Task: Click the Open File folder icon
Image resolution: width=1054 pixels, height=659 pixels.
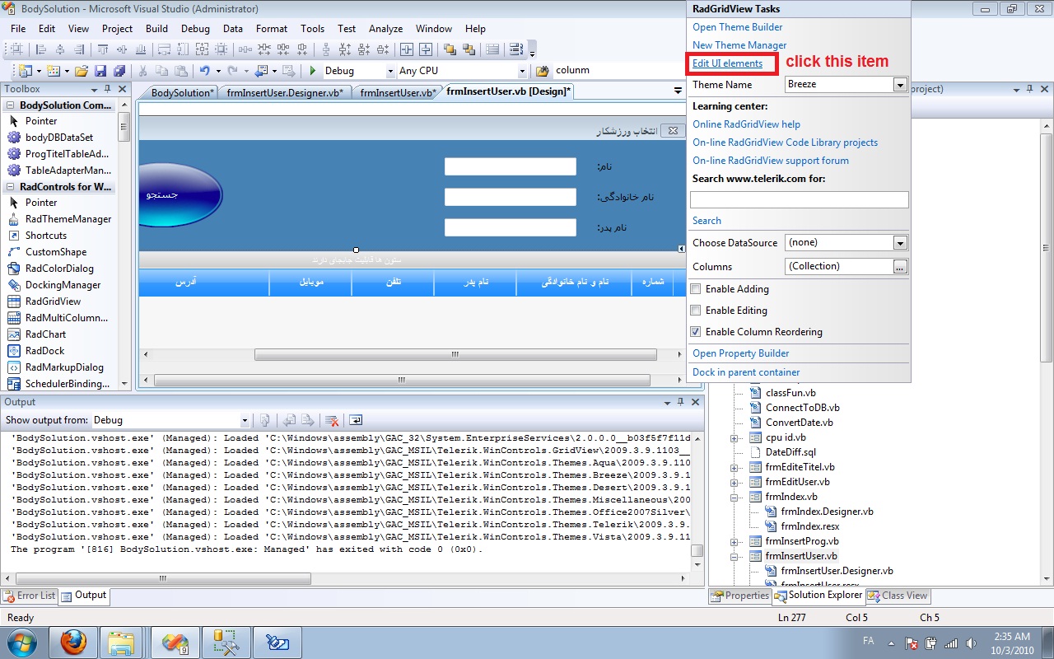Action: [81, 71]
